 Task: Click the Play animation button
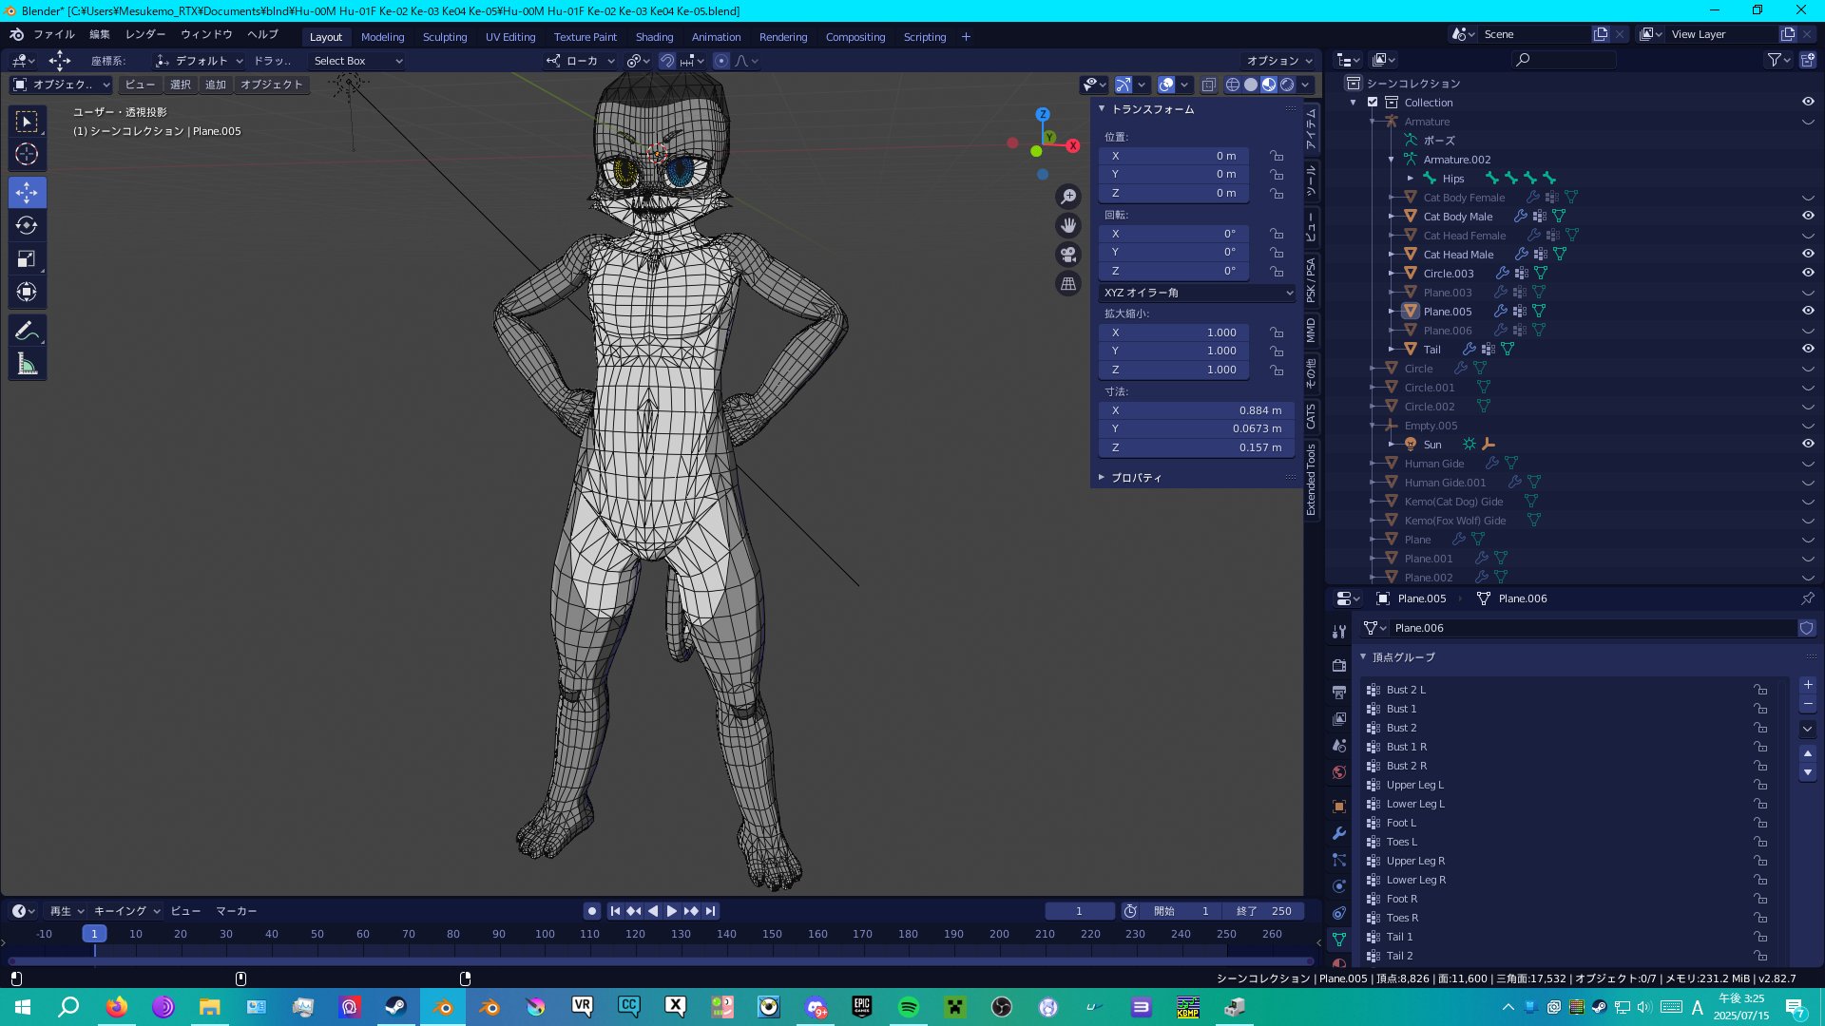672,911
